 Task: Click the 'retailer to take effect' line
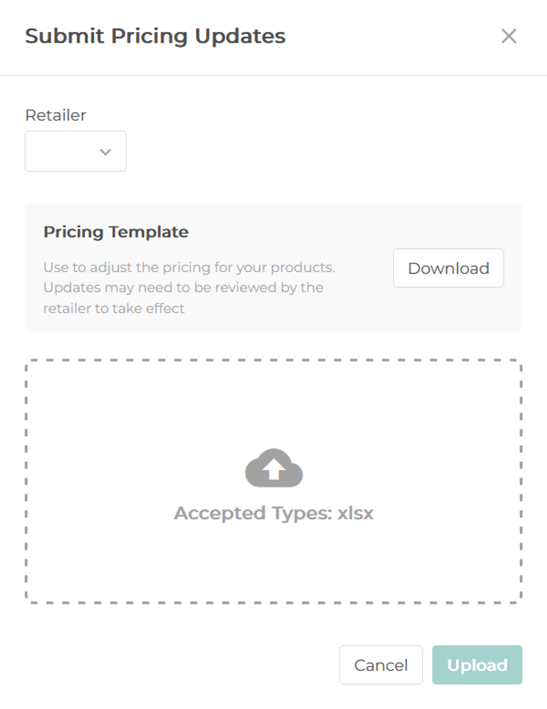(114, 309)
